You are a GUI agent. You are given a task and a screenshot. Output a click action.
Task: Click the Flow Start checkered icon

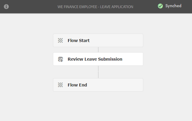click(x=60, y=41)
